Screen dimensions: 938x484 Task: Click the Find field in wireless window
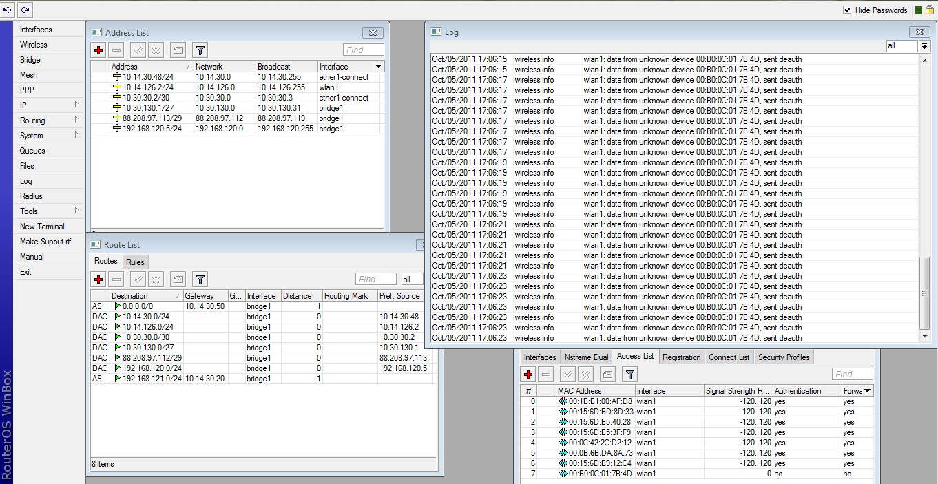point(853,374)
